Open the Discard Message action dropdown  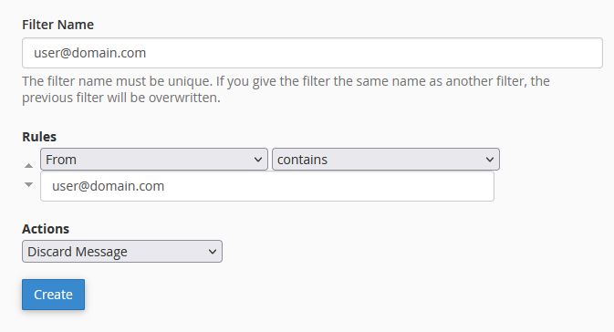tap(122, 252)
